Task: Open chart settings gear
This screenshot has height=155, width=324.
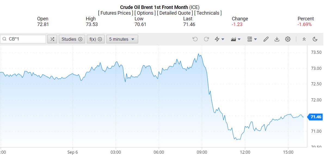Action: [288, 39]
